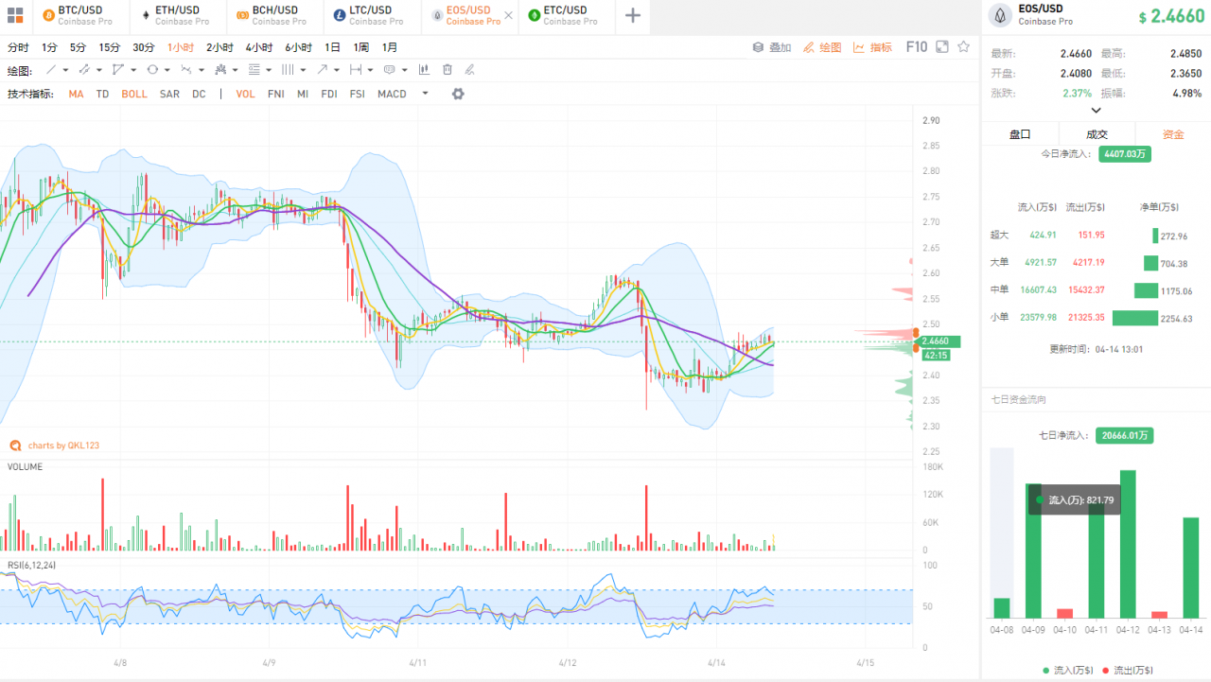Select the fork pattern drawing tool

point(220,69)
